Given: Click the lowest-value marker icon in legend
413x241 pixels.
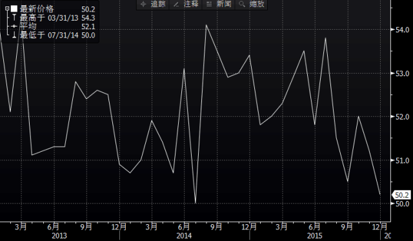Looking at the screenshot, I should (x=14, y=35).
